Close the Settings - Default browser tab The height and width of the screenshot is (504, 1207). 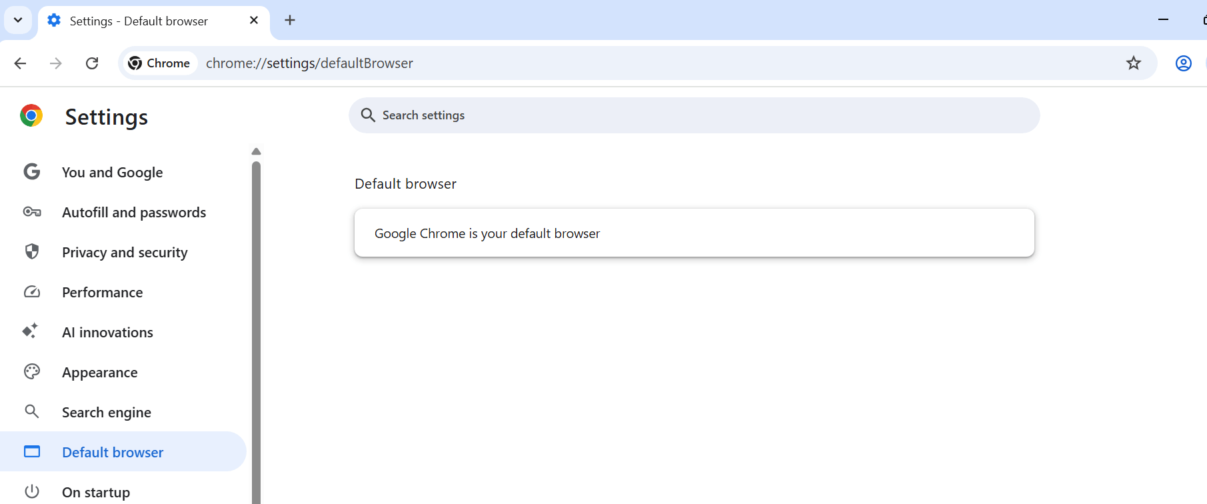pos(254,21)
